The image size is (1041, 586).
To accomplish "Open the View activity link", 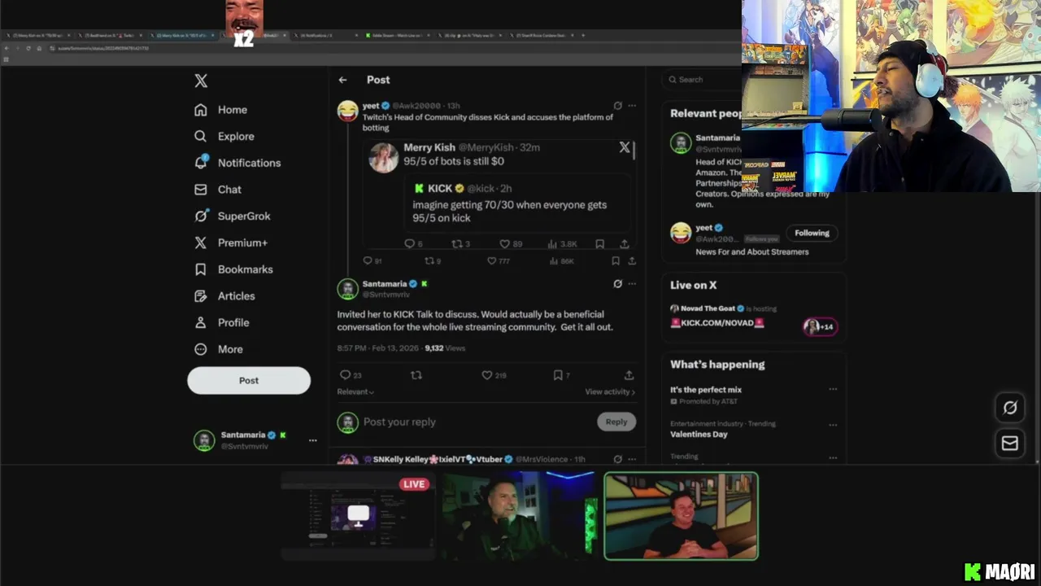I will point(610,392).
